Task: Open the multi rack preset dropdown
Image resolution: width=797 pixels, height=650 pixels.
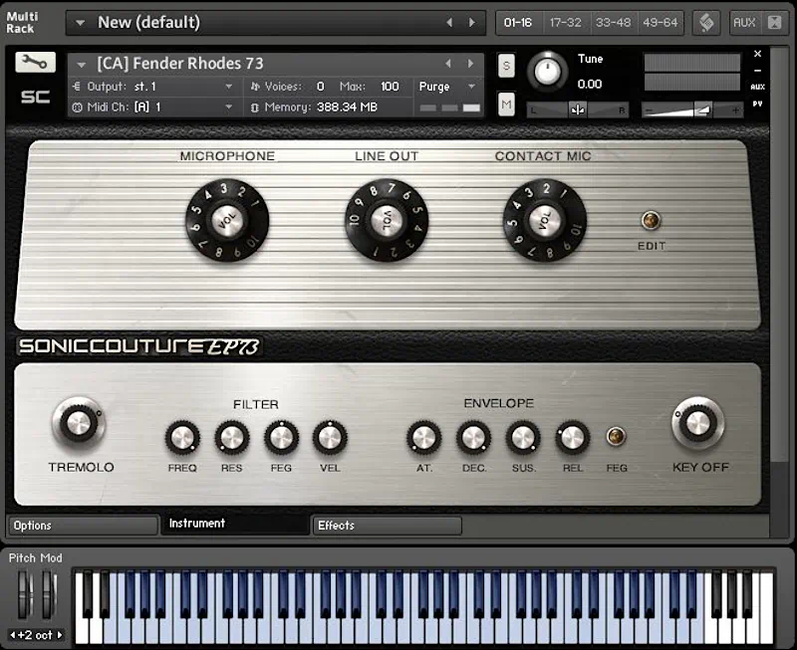Action: tap(81, 23)
